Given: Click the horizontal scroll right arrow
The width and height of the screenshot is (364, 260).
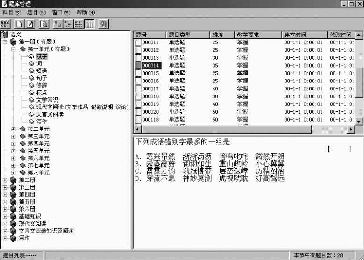Looking at the screenshot, I should coord(351,129).
